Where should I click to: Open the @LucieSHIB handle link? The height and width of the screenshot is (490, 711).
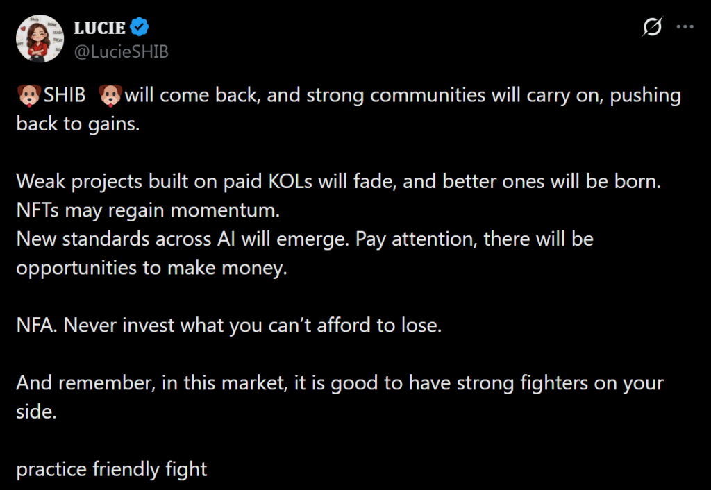(121, 51)
